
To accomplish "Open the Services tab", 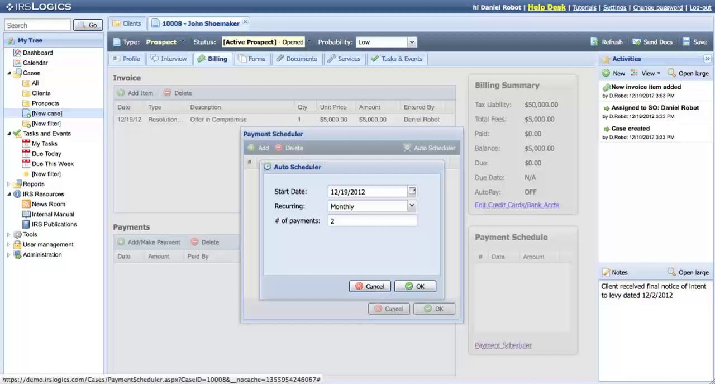I will (344, 59).
